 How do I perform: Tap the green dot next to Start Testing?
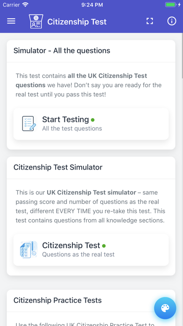92,120
